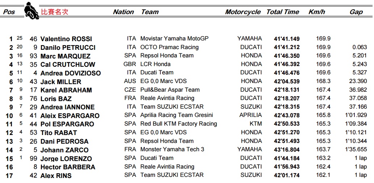Click Rossi's total time 41'41.149
Image resolution: width=374 pixels, height=183 pixels.
tap(287, 39)
